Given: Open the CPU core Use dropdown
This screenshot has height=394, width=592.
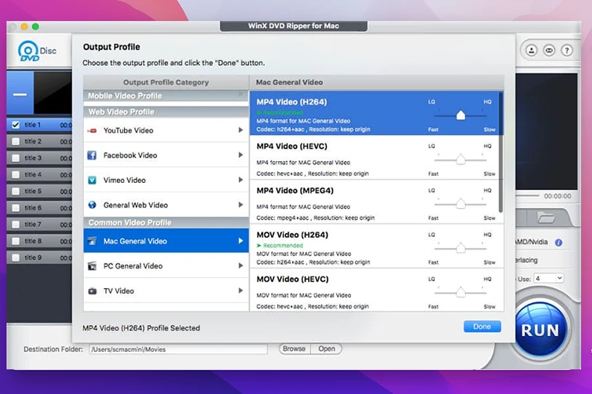Looking at the screenshot, I should tap(548, 279).
